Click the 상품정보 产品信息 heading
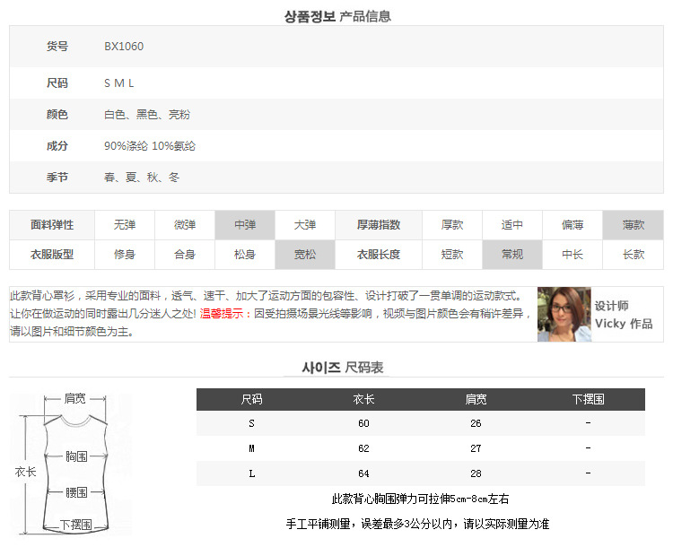Screen dimensions: 673x547 (337, 16)
